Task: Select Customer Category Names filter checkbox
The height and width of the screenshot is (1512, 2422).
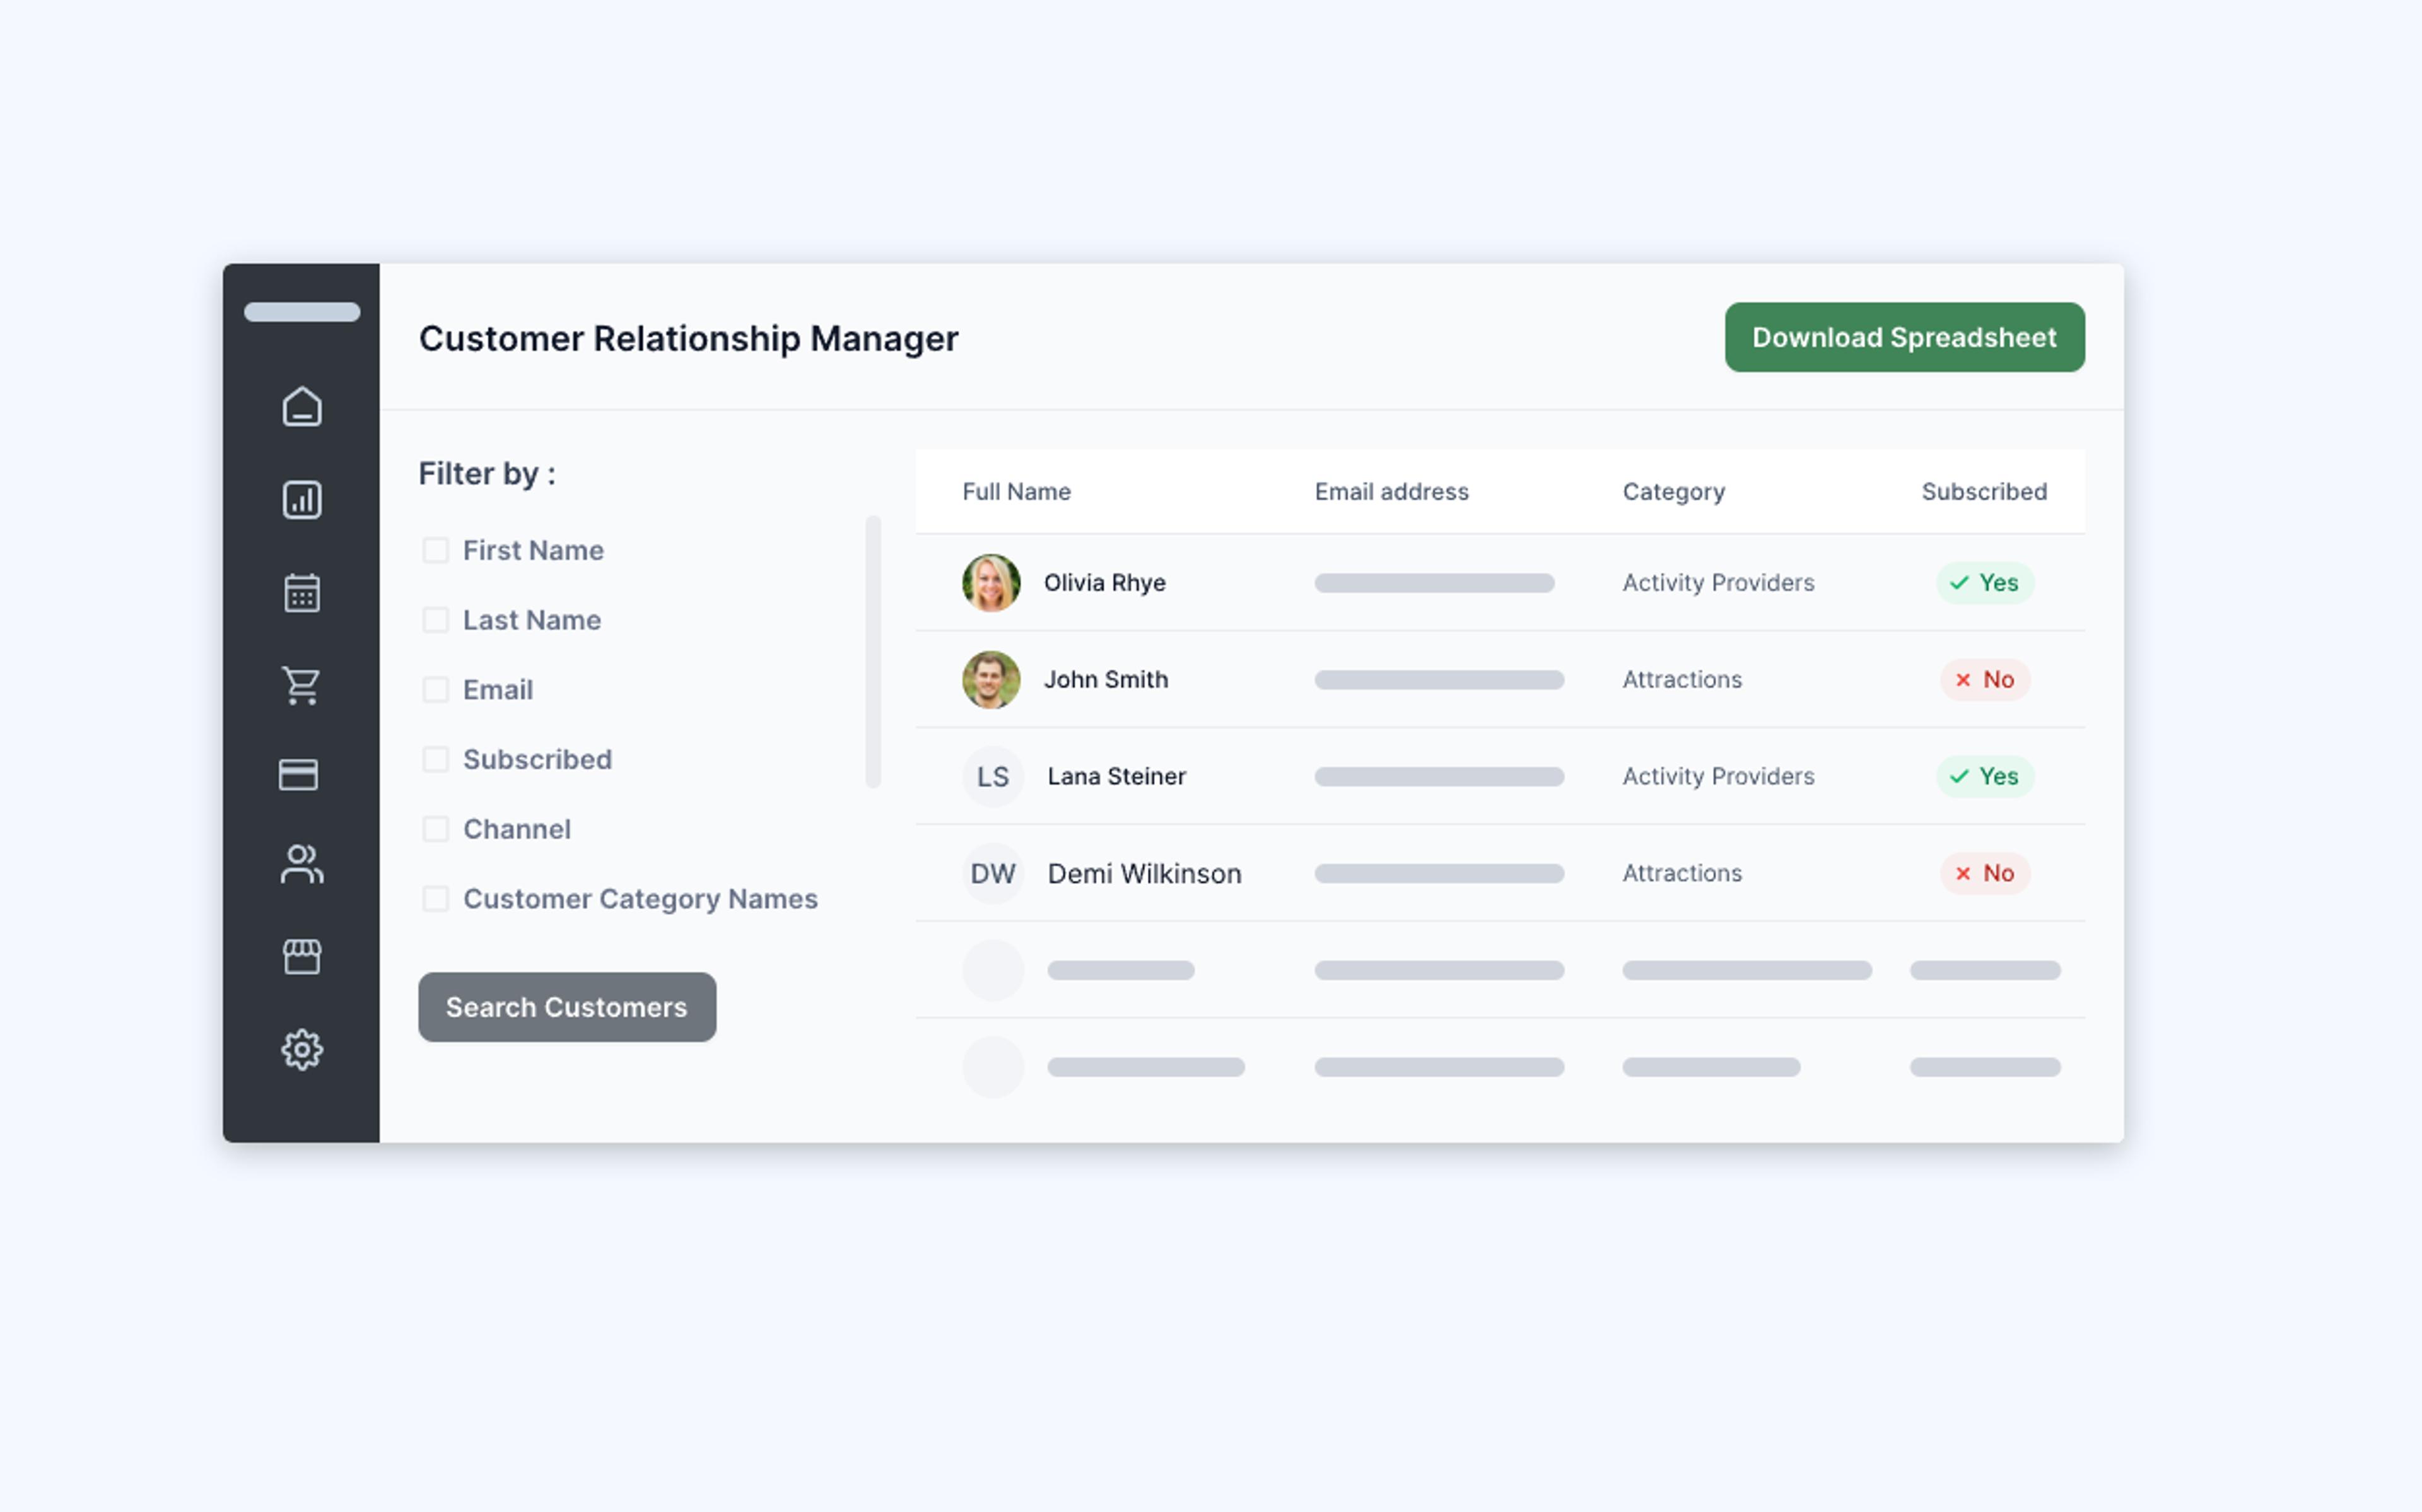Action: [436, 899]
